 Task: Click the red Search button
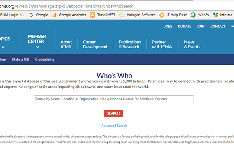pyautogui.click(x=113, y=113)
